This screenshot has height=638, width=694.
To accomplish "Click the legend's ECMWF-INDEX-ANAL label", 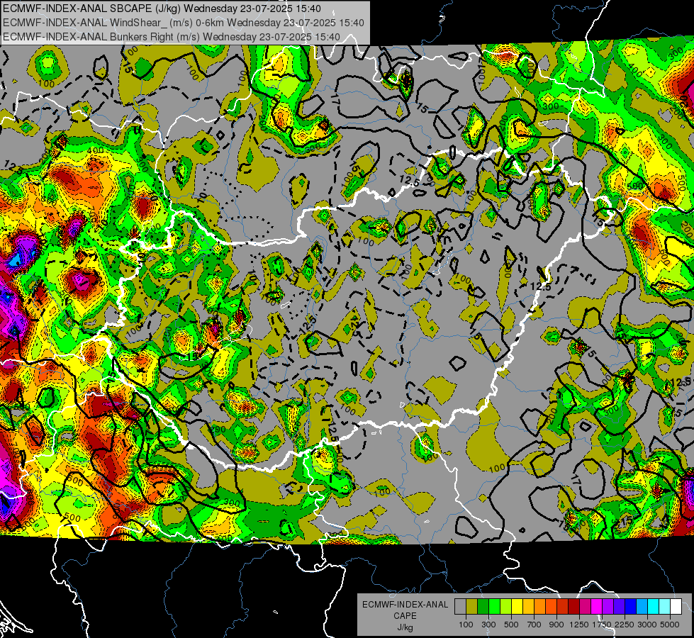I will pyautogui.click(x=405, y=605).
